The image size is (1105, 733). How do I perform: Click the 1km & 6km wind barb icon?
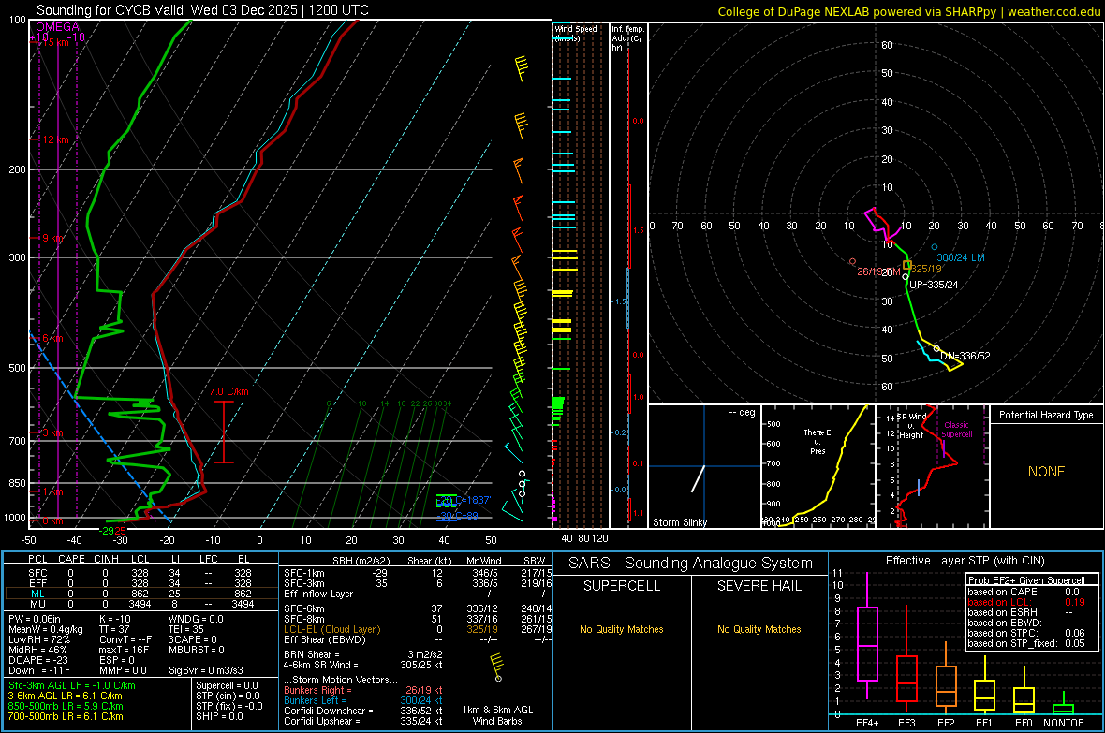497,667
